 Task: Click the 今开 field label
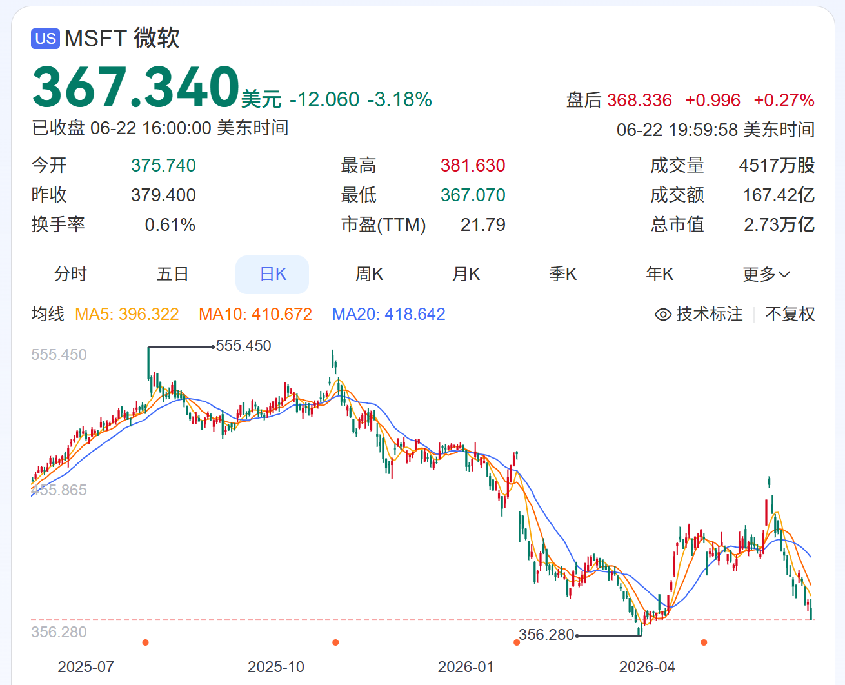49,166
